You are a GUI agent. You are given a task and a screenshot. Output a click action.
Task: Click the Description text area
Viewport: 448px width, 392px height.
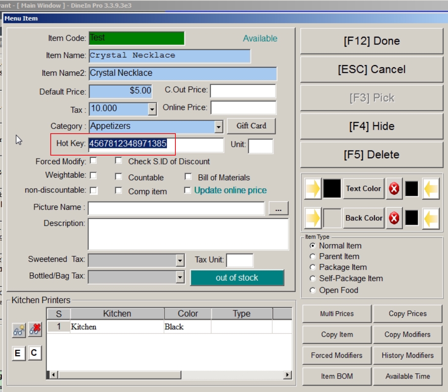click(x=188, y=234)
